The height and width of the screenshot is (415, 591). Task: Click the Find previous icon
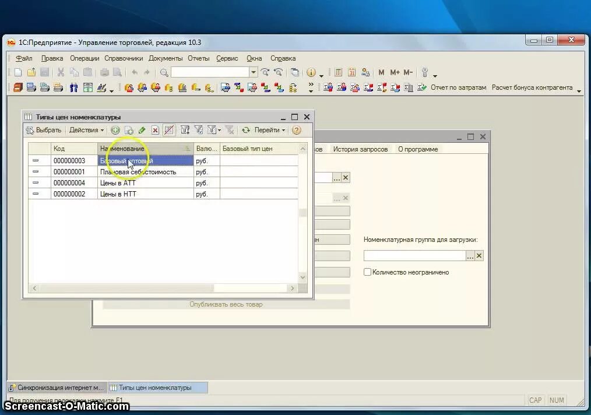tap(278, 72)
